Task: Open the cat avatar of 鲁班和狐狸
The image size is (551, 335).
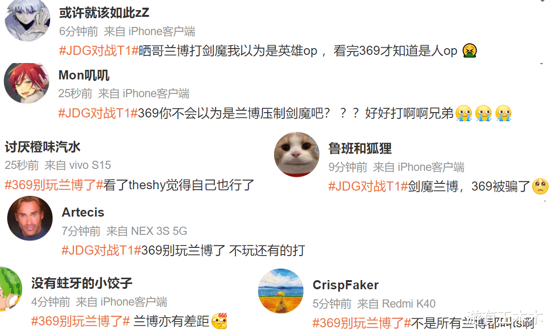Action: tap(297, 155)
